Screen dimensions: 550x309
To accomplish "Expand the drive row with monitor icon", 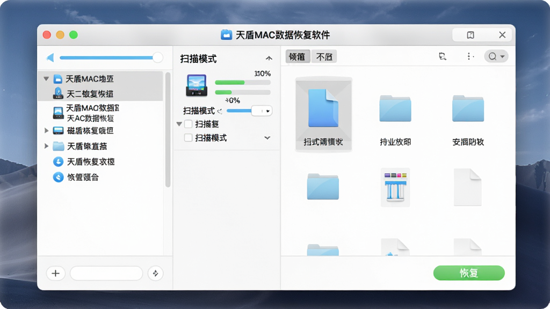I will coord(46,131).
